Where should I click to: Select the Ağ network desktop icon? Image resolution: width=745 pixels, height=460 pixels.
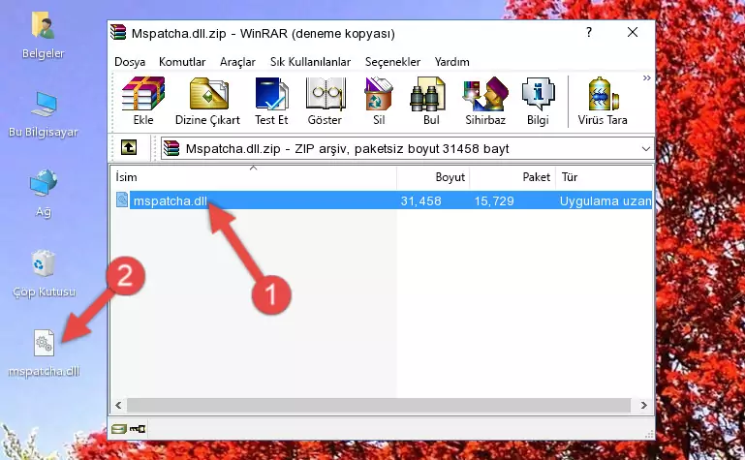click(x=44, y=194)
